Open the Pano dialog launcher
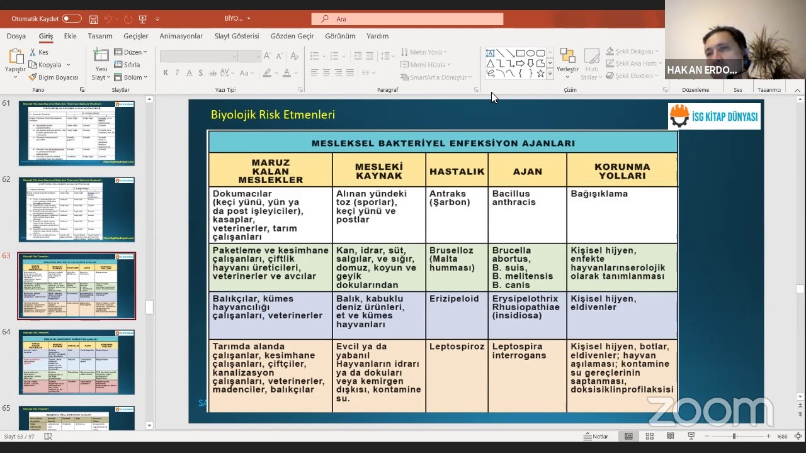806x453 pixels. (x=82, y=90)
